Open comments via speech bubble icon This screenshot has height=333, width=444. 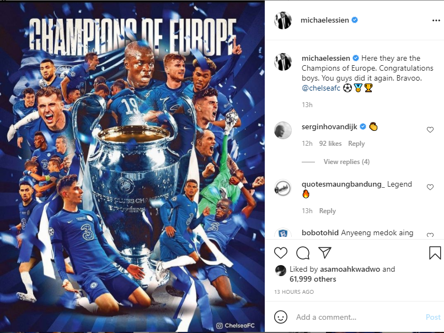[303, 253]
